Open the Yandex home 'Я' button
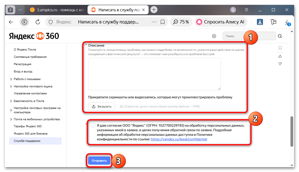The image size is (299, 172). point(24,22)
